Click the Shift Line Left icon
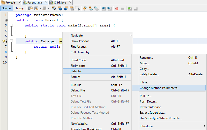The width and height of the screenshot is (207, 130). coord(104,8)
